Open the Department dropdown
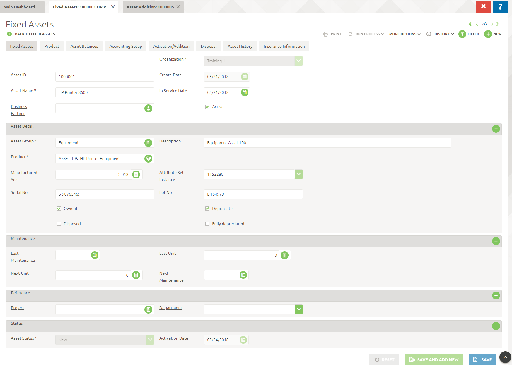 pos(299,309)
